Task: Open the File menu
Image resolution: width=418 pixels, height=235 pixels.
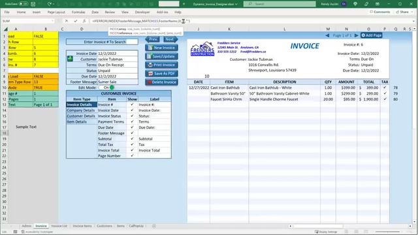Action: click(x=7, y=12)
